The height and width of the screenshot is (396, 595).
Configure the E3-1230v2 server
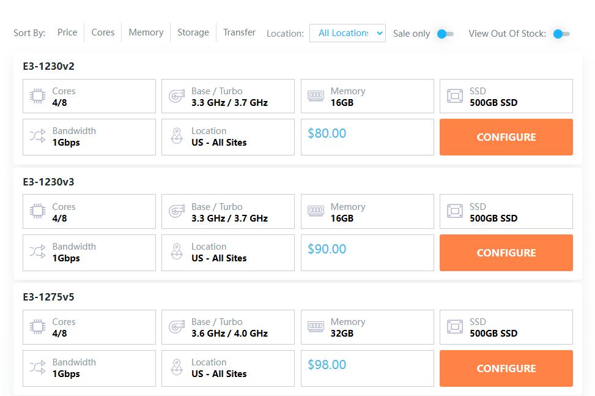(x=506, y=137)
